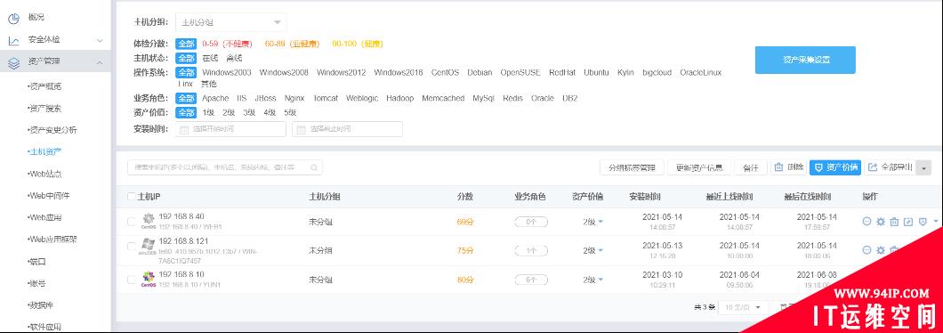This screenshot has height=333, width=943.
Task: Check the checkbox for host 192.168.8.40
Action: coord(132,222)
